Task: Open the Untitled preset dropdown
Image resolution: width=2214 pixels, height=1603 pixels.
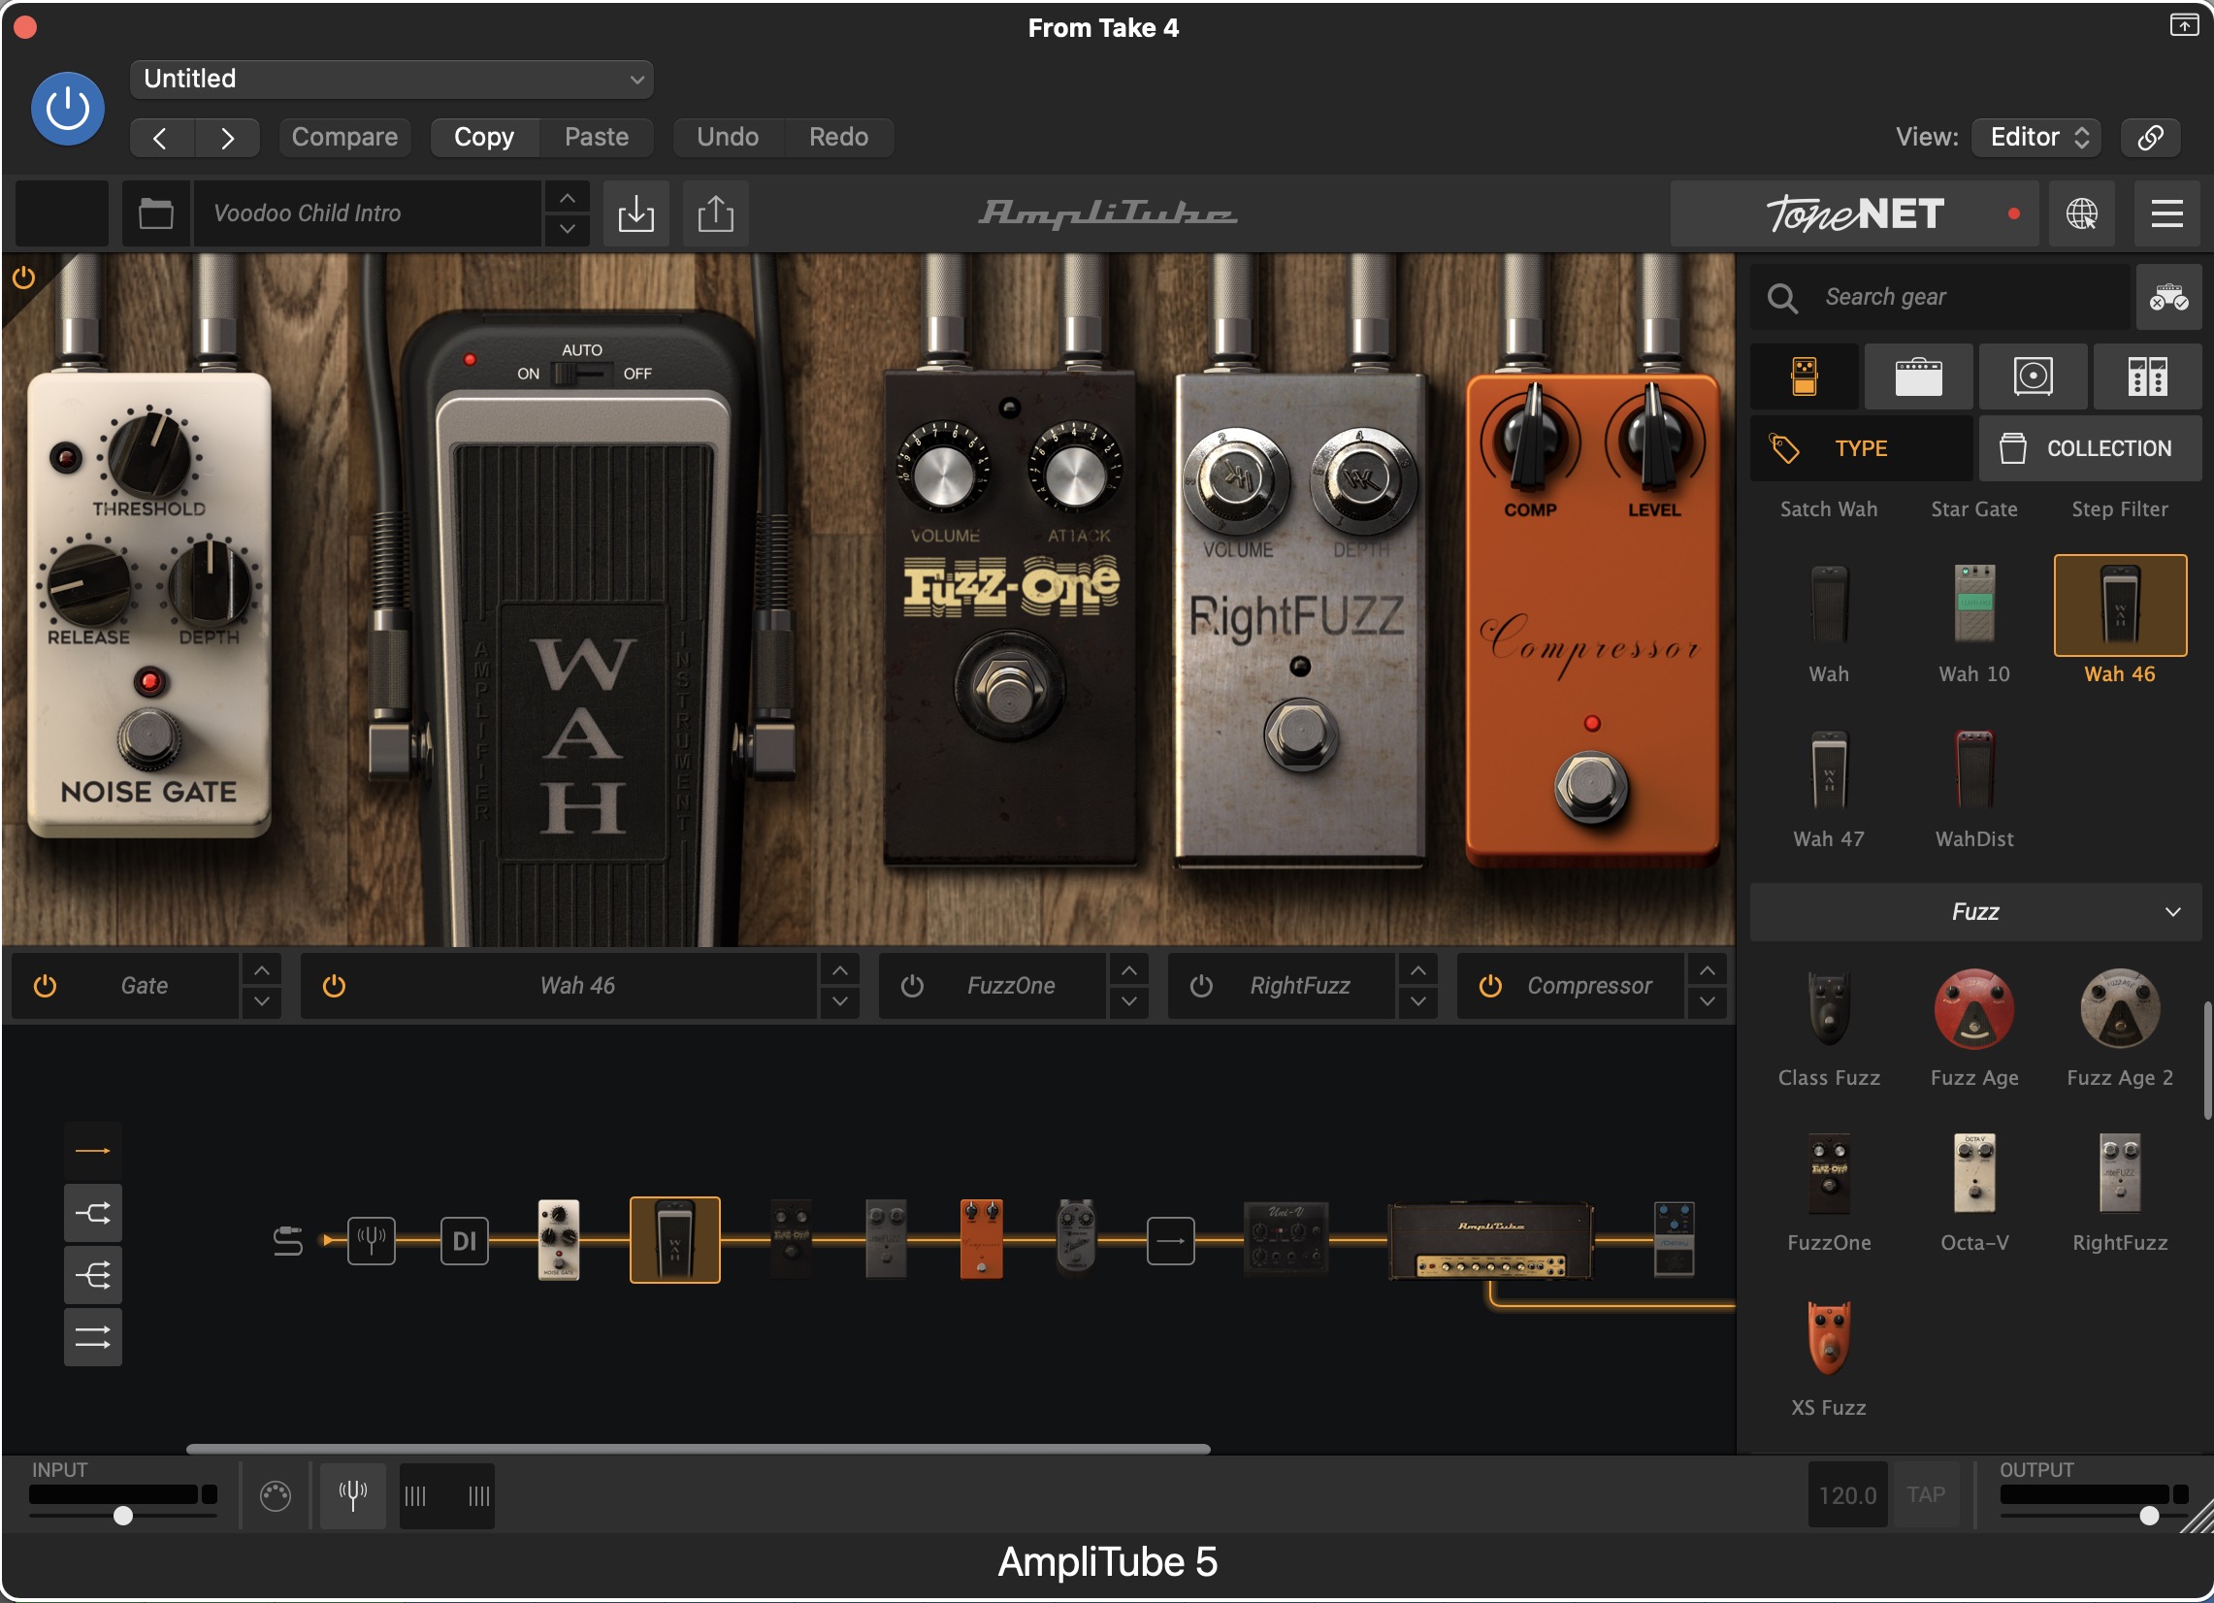Action: [x=390, y=79]
